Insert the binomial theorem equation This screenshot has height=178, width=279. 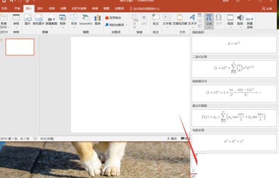coord(234,69)
